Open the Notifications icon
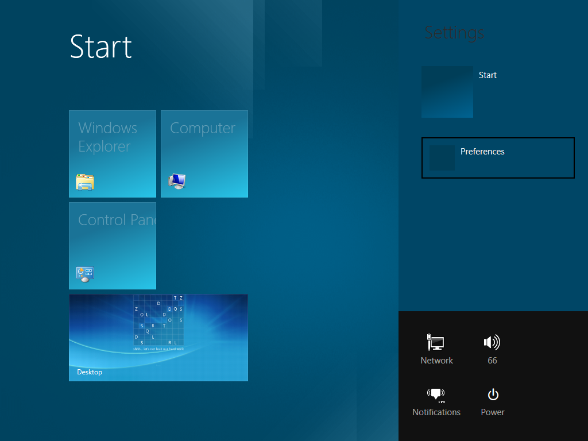 (x=436, y=394)
